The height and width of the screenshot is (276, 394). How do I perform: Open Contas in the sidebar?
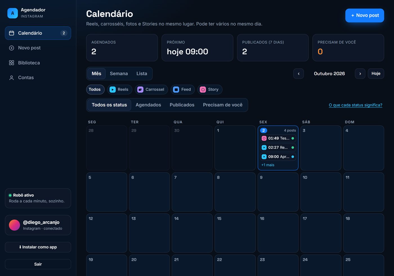[38, 78]
